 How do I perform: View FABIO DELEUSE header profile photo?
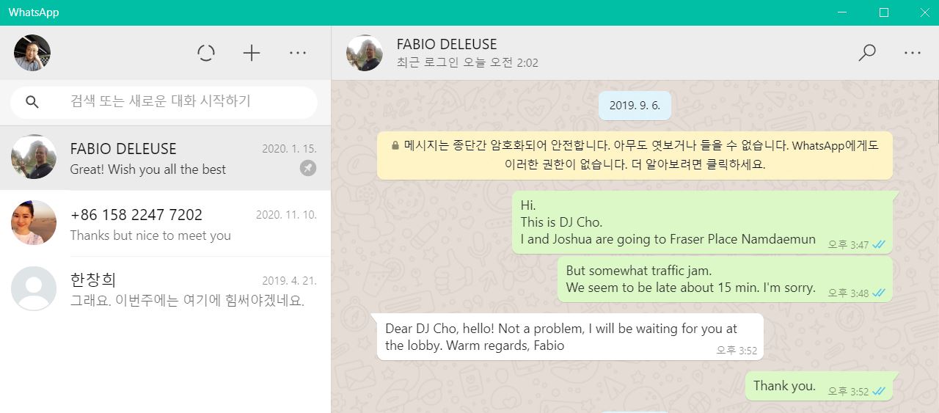click(x=365, y=53)
